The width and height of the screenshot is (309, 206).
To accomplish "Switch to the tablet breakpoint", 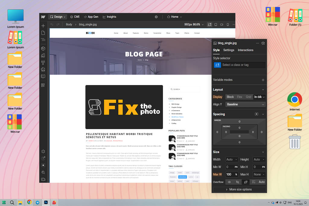I will point(216,25).
